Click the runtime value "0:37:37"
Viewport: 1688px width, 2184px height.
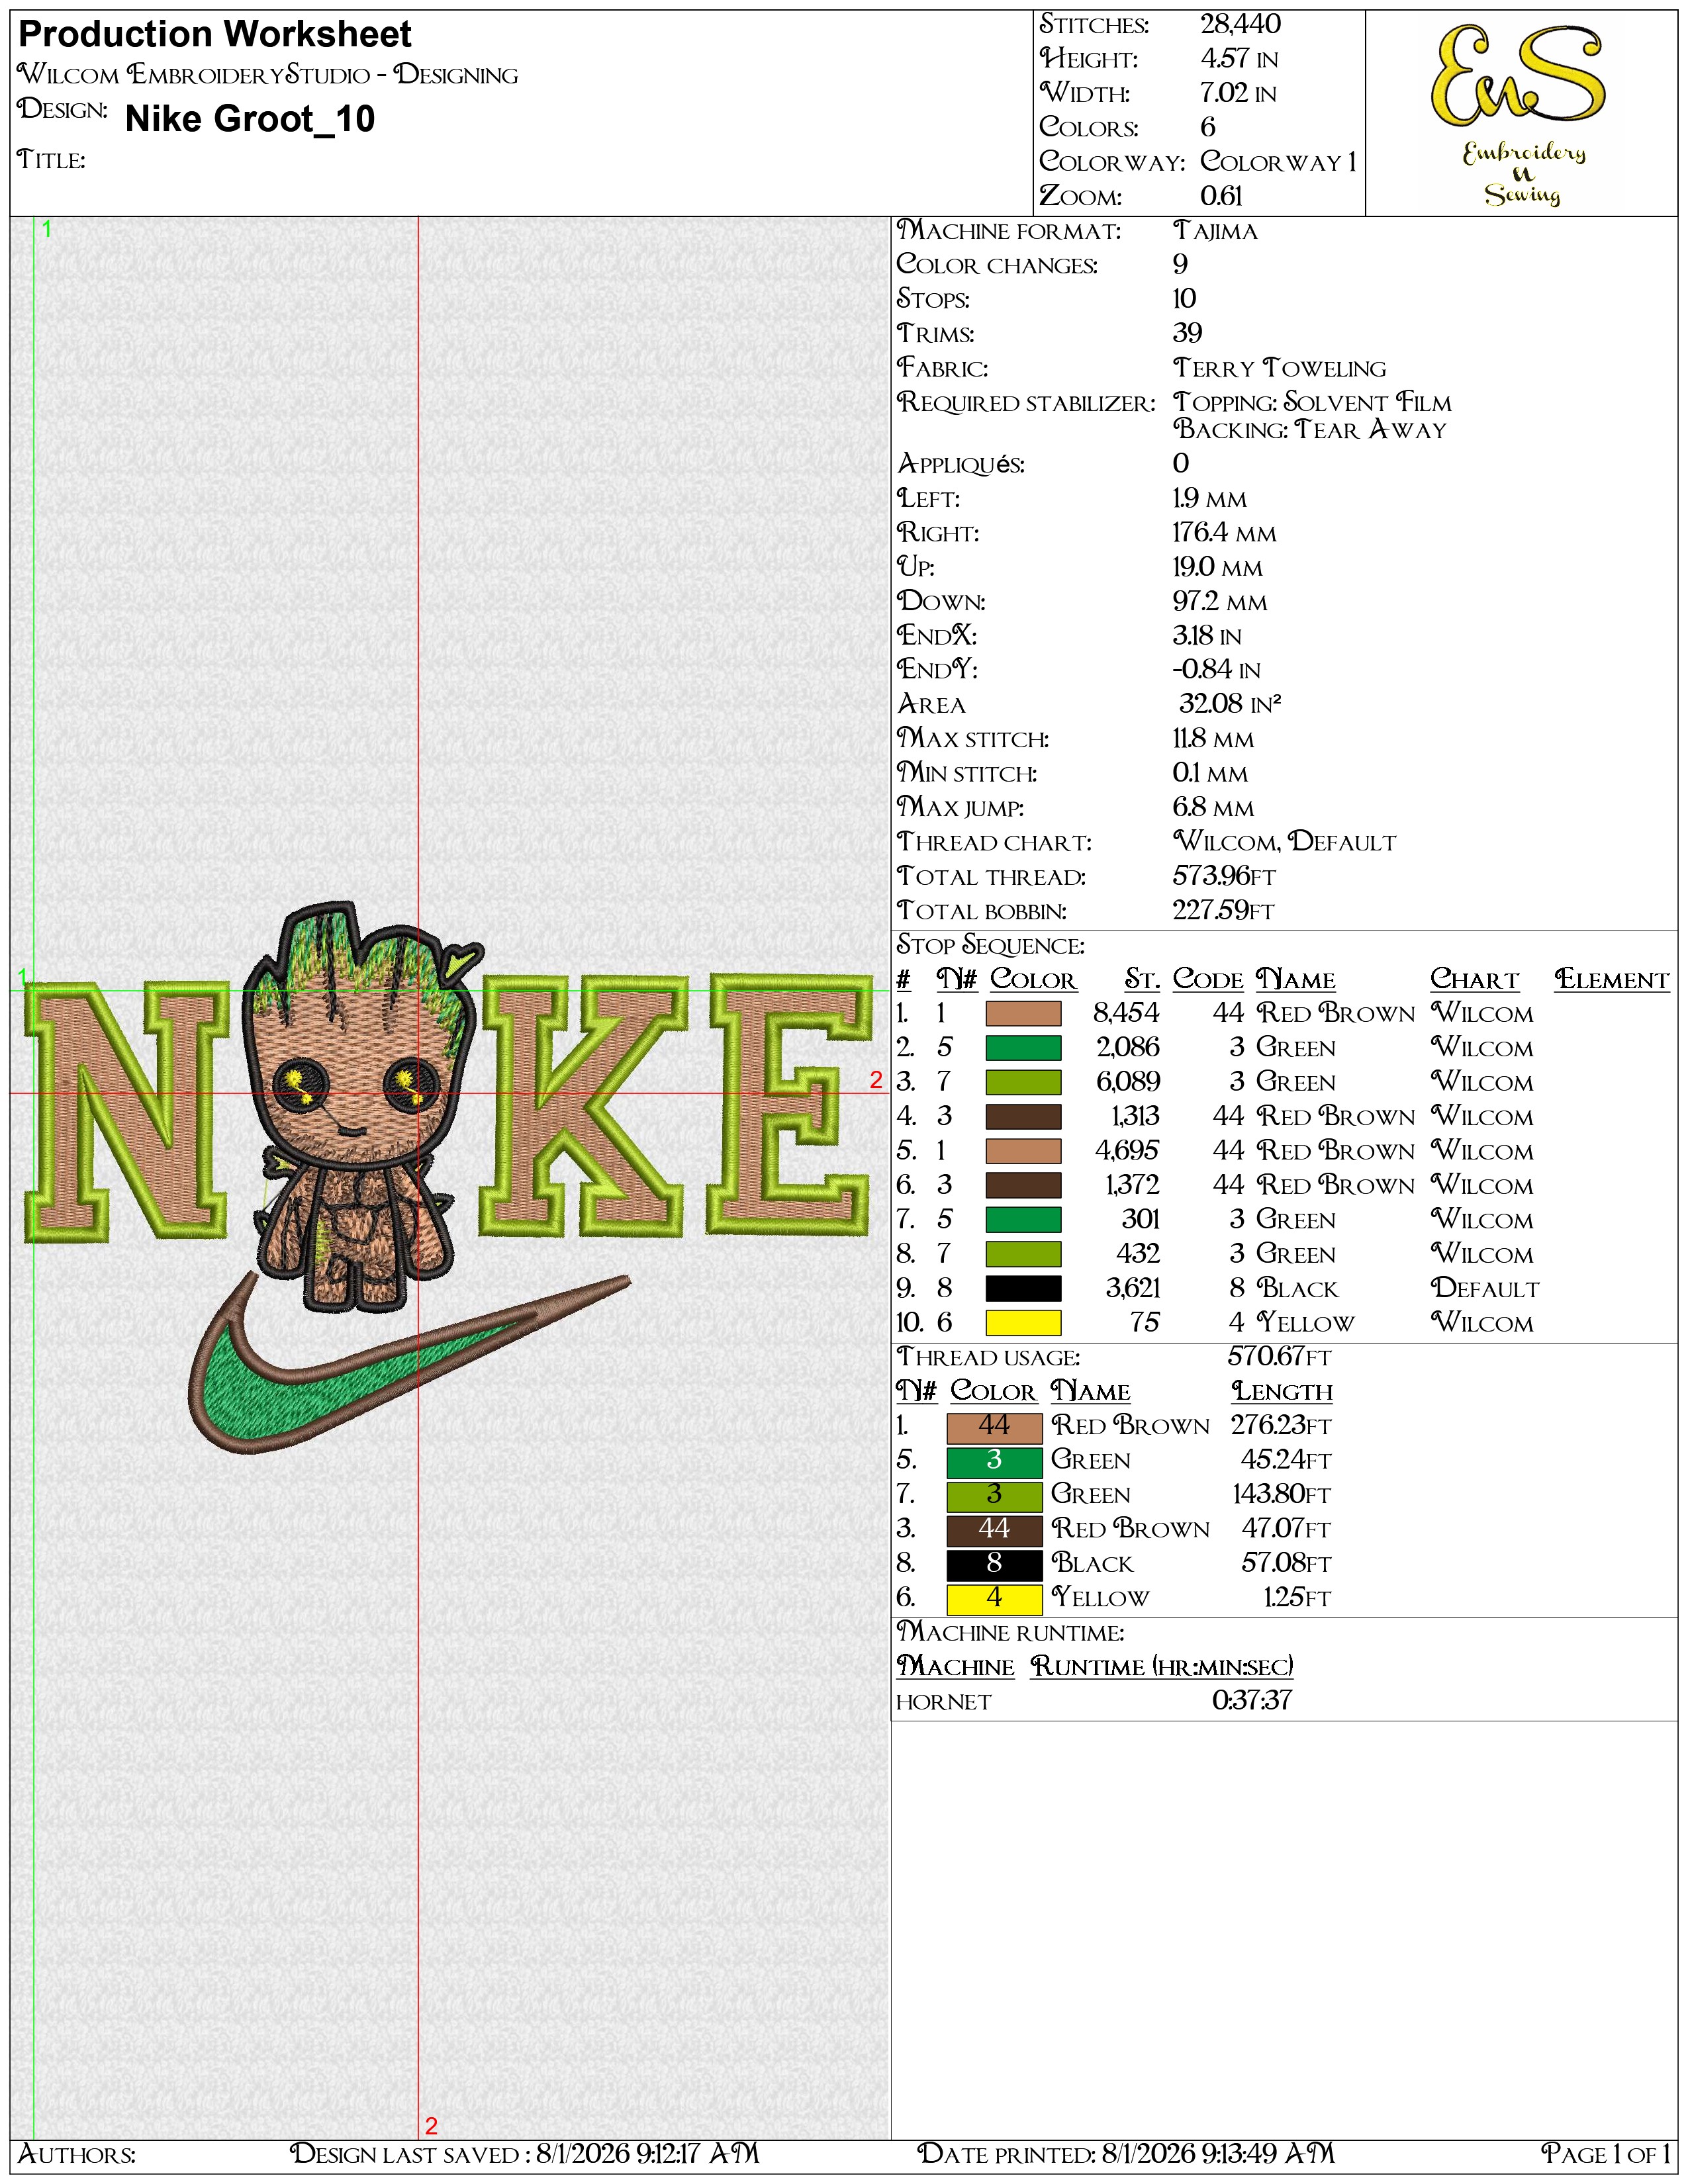pyautogui.click(x=1252, y=1701)
